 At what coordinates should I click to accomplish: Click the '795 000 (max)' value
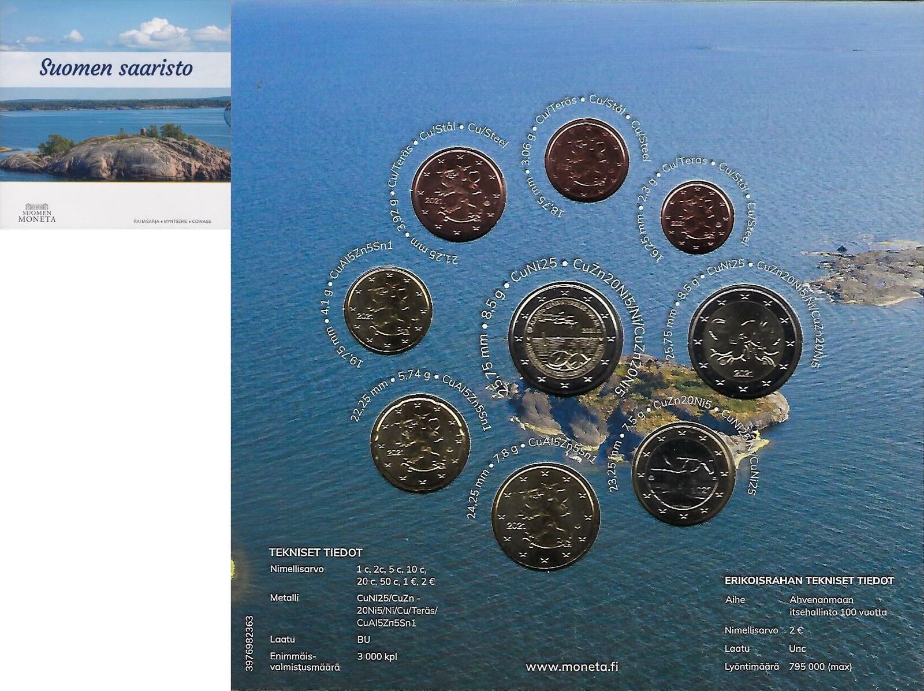[820, 667]
